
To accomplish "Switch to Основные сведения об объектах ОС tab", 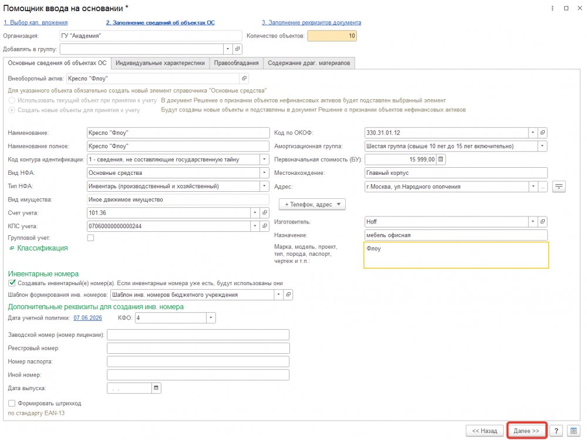I will [x=58, y=63].
